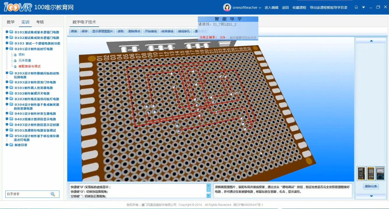Collapse the 0201设计制作延时灯电路 tree node
The height and width of the screenshot is (209, 389).
point(7,49)
